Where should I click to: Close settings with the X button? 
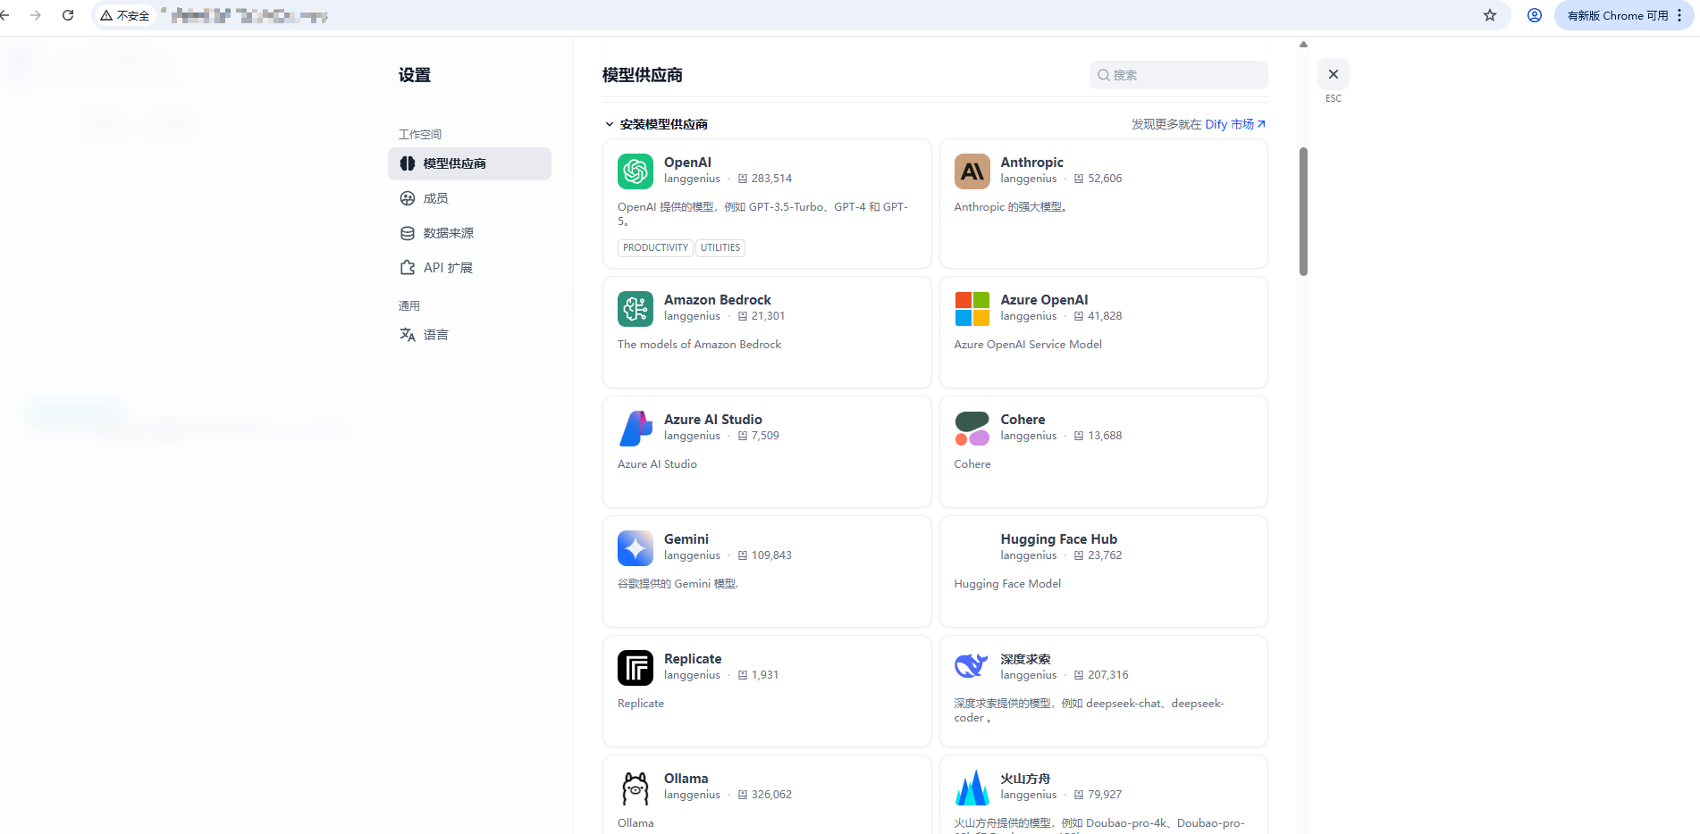coord(1334,74)
